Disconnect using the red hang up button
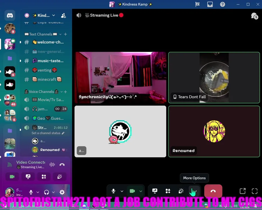The width and height of the screenshot is (262, 210). [213, 191]
